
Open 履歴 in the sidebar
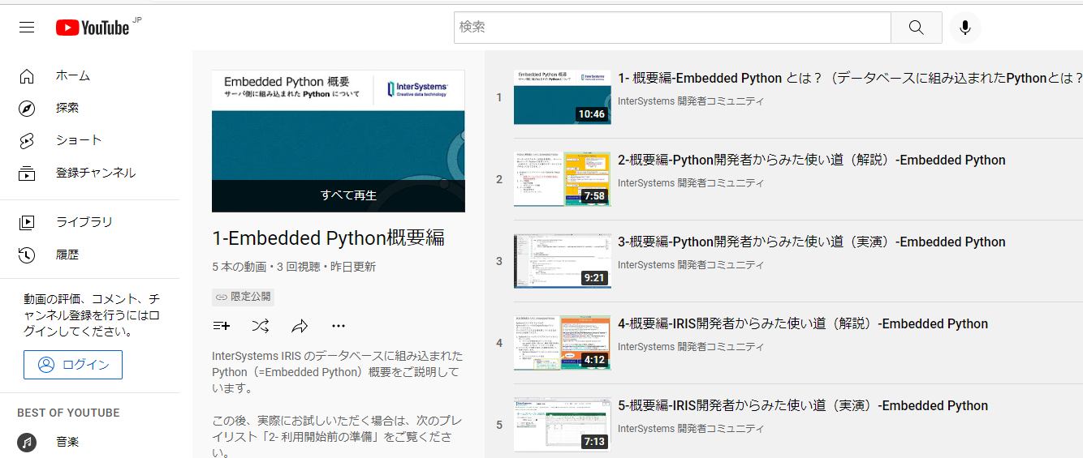click(67, 255)
